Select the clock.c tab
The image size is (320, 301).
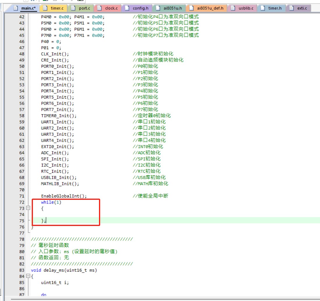point(111,8)
